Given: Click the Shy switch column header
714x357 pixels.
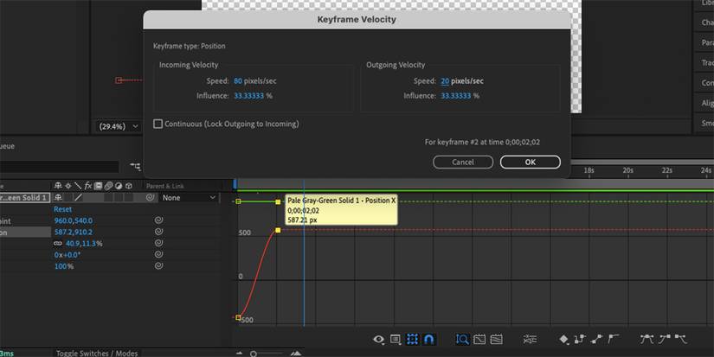Looking at the screenshot, I should click(58, 186).
